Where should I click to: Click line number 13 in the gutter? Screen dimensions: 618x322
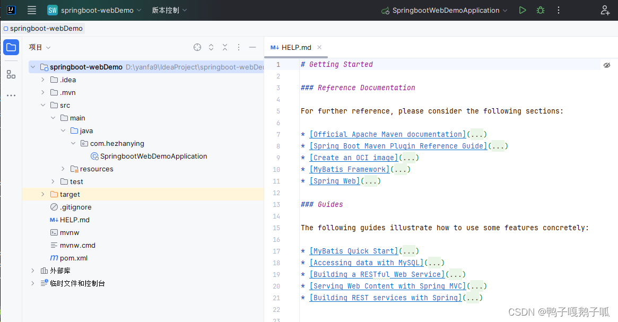pyautogui.click(x=276, y=205)
